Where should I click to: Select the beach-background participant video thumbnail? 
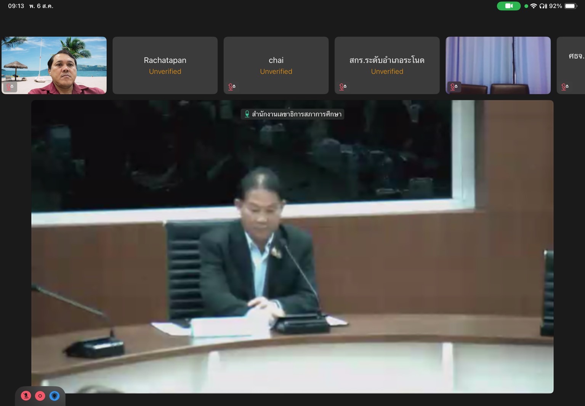point(54,65)
